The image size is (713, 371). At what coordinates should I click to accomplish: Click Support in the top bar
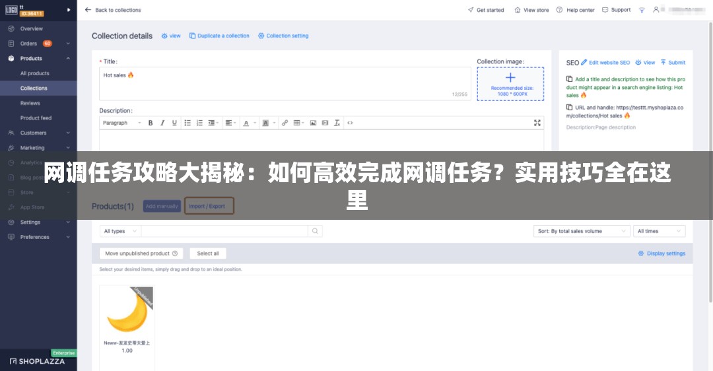pyautogui.click(x=616, y=10)
